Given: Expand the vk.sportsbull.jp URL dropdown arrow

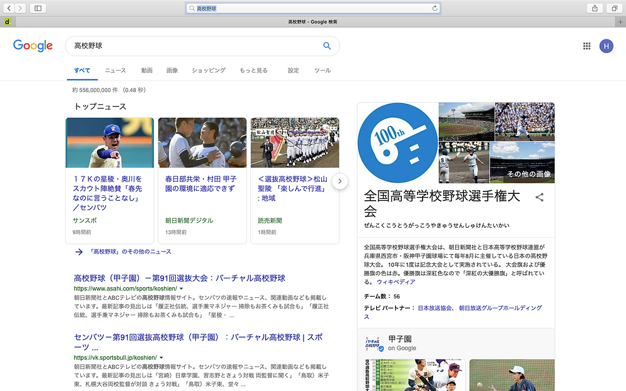Looking at the screenshot, I should [x=162, y=357].
